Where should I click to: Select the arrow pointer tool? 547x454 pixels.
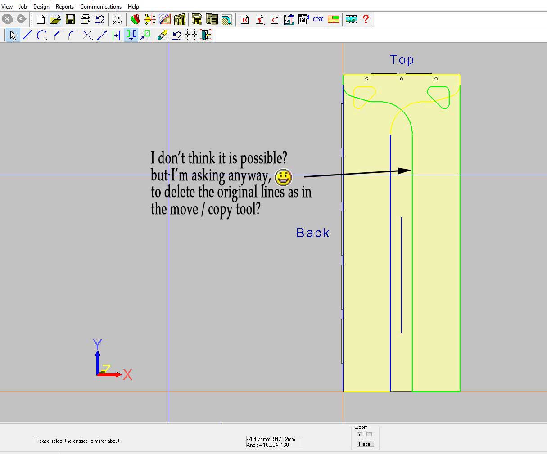[13, 35]
